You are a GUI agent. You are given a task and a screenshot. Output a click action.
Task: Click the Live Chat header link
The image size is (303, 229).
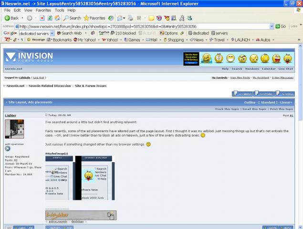[286, 69]
